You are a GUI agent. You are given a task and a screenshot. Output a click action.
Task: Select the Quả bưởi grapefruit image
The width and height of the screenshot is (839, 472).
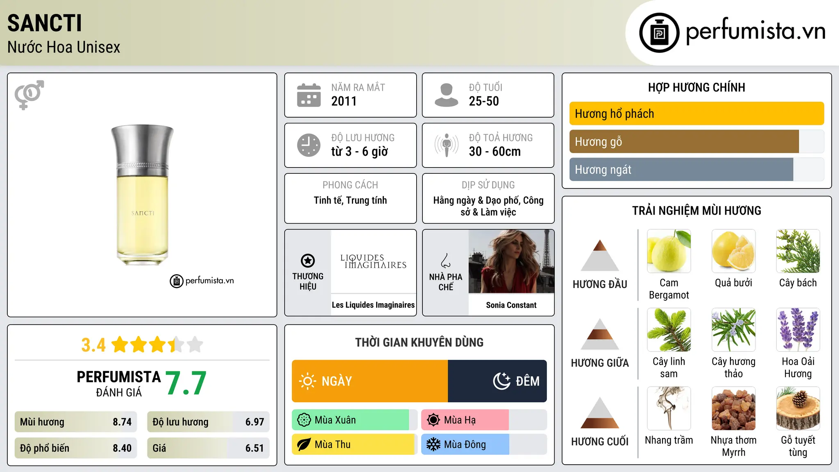(734, 251)
